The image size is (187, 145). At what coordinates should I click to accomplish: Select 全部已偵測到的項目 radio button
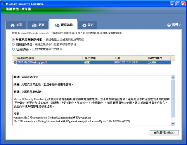click(13, 40)
